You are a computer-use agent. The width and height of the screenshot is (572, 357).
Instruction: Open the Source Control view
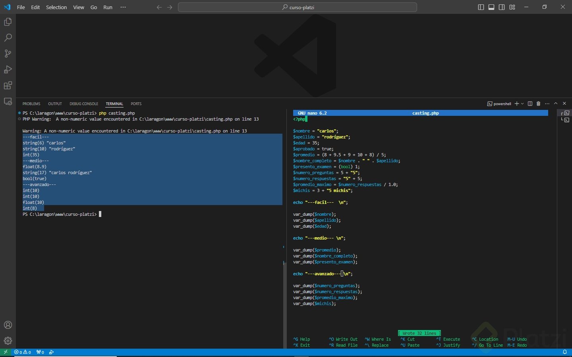(x=8, y=54)
